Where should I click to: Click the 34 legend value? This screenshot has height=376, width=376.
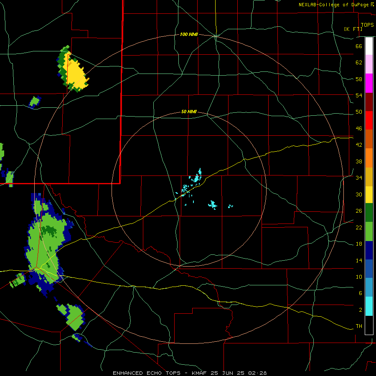(x=359, y=178)
